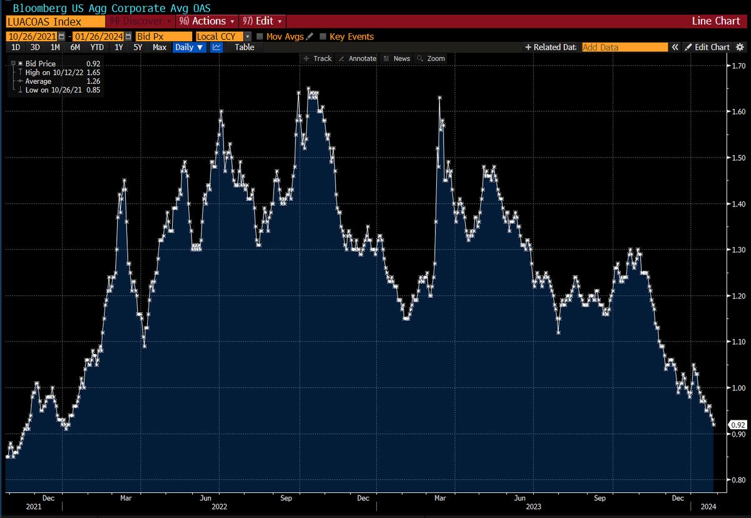Viewport: 751px width, 518px height.
Task: Enable the Mov Avgs checkbox
Action: (259, 36)
